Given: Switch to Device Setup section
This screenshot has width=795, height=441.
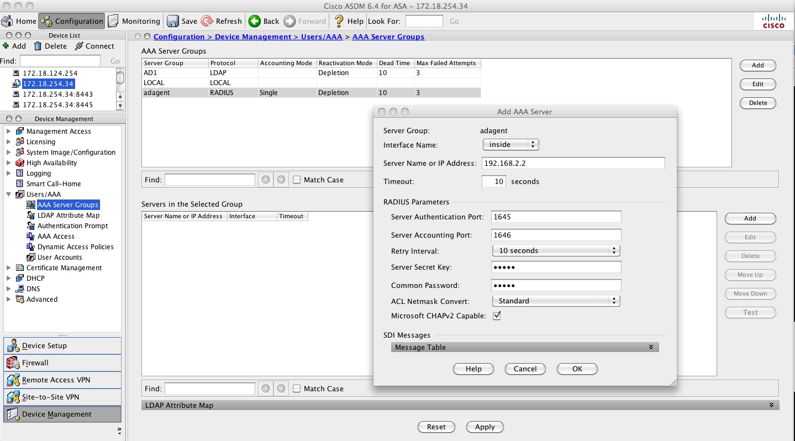Looking at the screenshot, I should 62,345.
